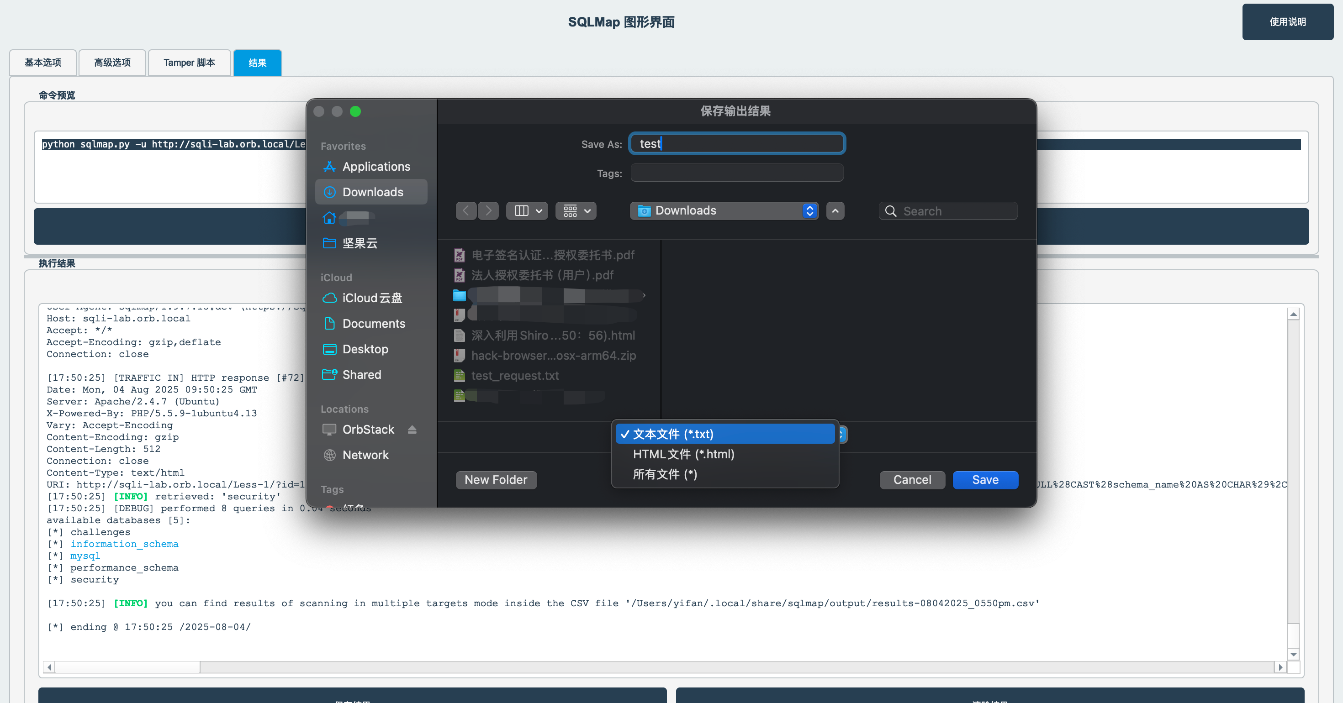The image size is (1343, 703).
Task: Open the Downloads item in the sidebar
Action: click(372, 192)
